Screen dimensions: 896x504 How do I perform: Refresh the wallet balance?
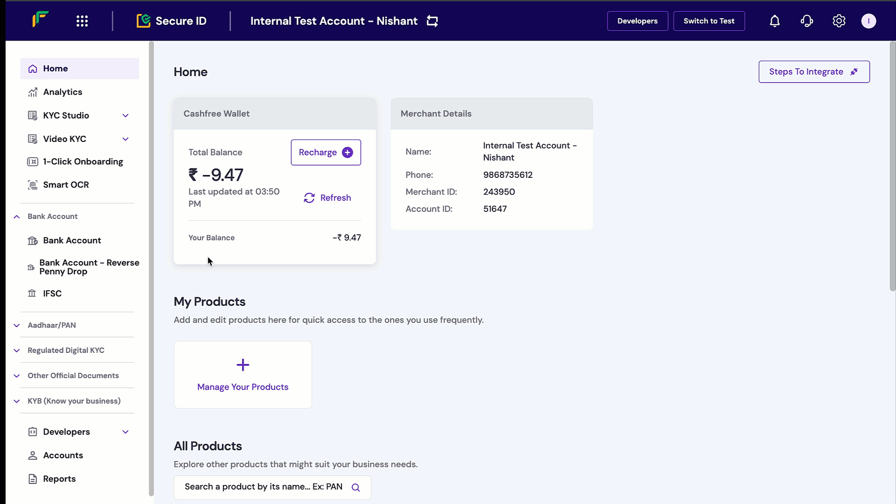[x=328, y=198]
